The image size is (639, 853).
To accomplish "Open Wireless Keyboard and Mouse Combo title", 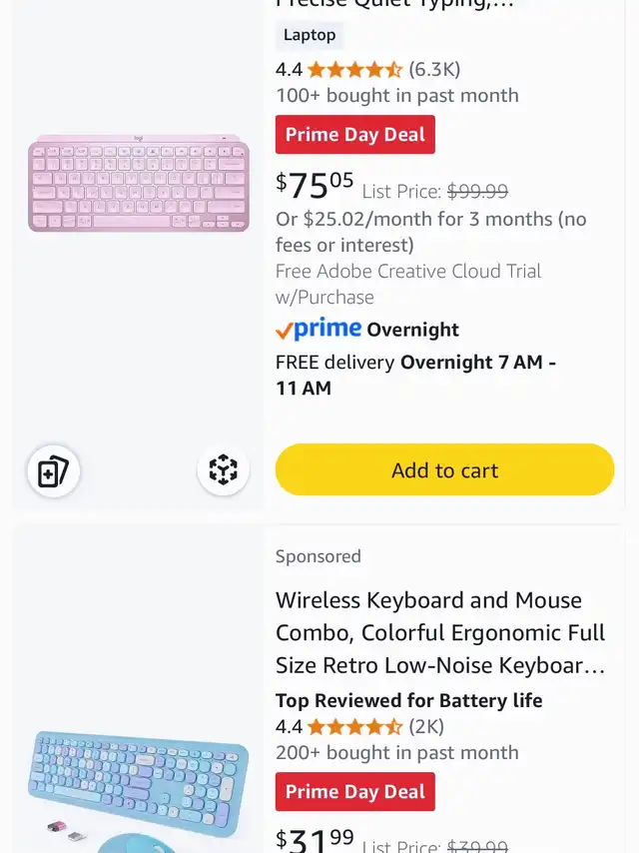I will 440,632.
